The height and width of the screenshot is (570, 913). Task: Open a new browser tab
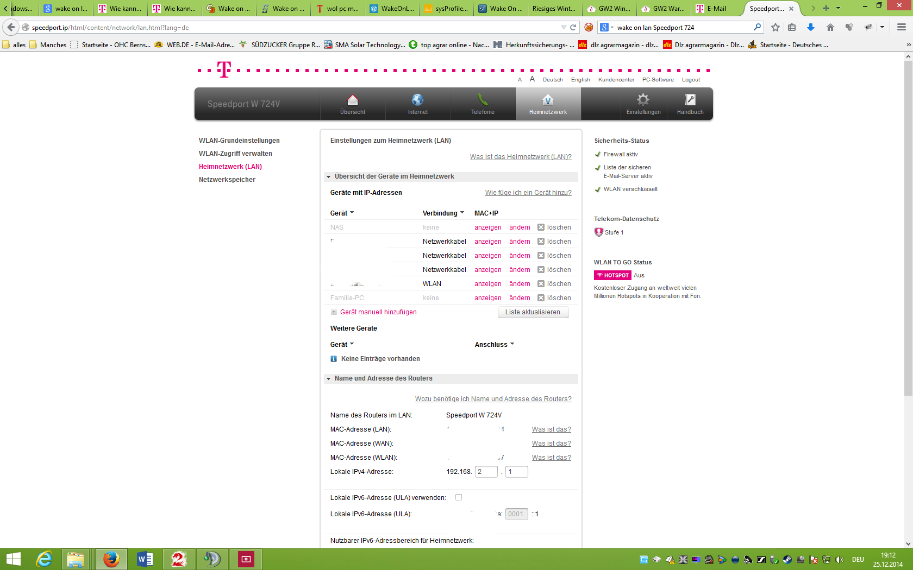[x=826, y=8]
